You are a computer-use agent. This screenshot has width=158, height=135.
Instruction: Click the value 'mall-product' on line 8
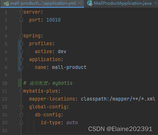[x=69, y=67]
